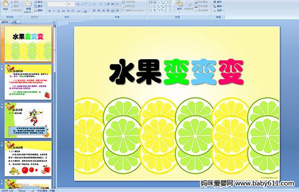Click Convert to SmartArt icon
This screenshot has width=299, height=192.
[x=124, y=10]
